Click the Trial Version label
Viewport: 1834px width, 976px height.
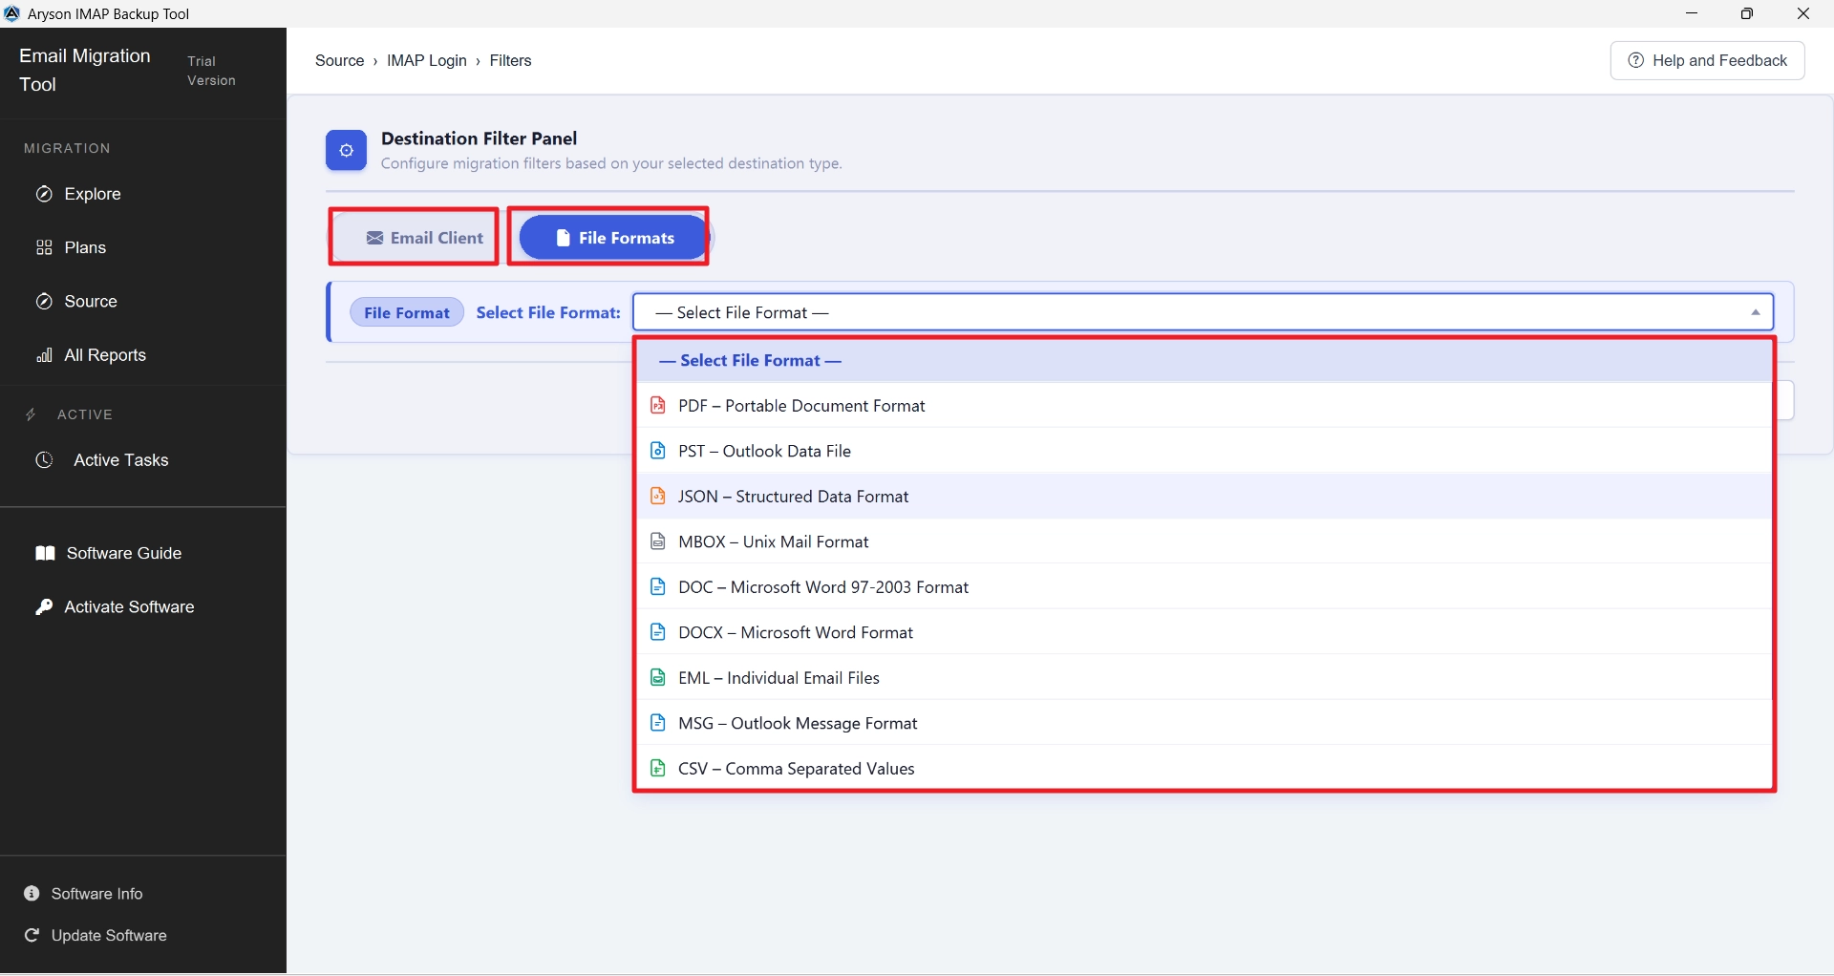(x=211, y=71)
